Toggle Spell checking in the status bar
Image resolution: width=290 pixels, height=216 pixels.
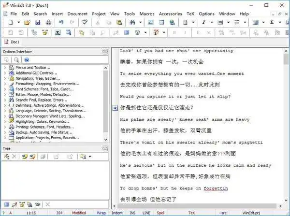[160, 213]
